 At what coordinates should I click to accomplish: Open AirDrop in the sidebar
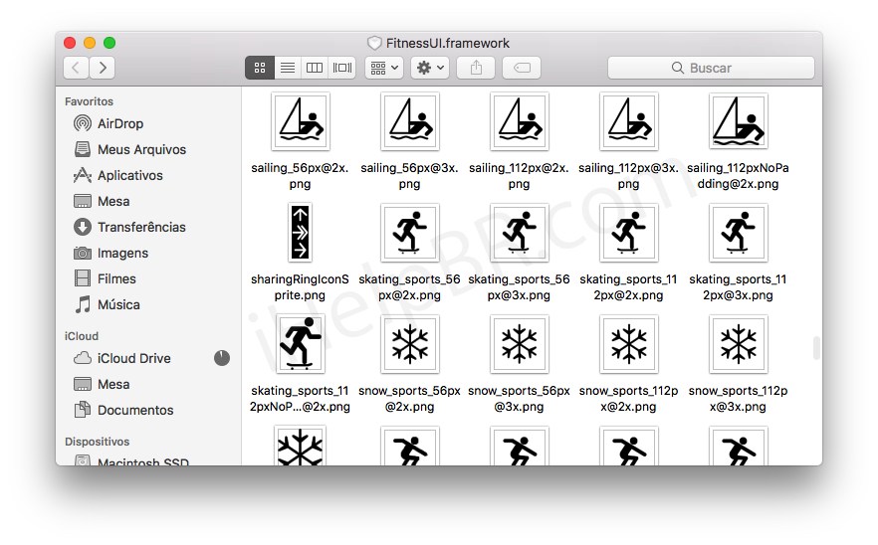[119, 123]
